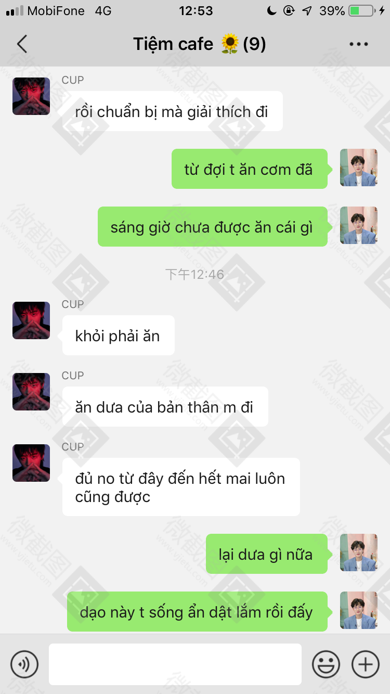The height and width of the screenshot is (694, 390).
Task: Open the emoji sticker picker
Action: tap(326, 664)
